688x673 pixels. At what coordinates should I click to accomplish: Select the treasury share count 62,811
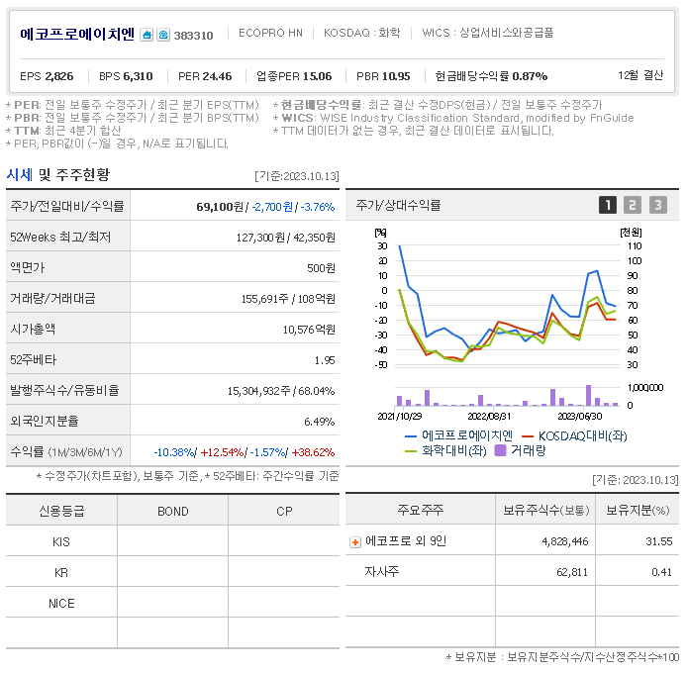click(572, 572)
